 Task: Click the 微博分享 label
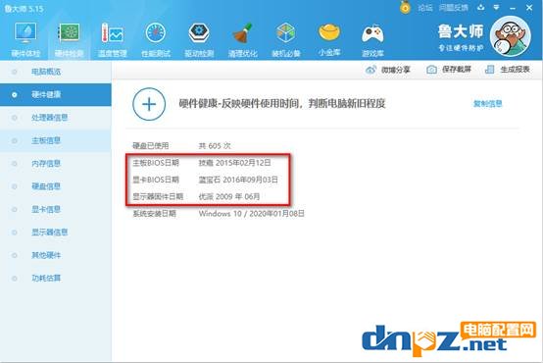395,70
